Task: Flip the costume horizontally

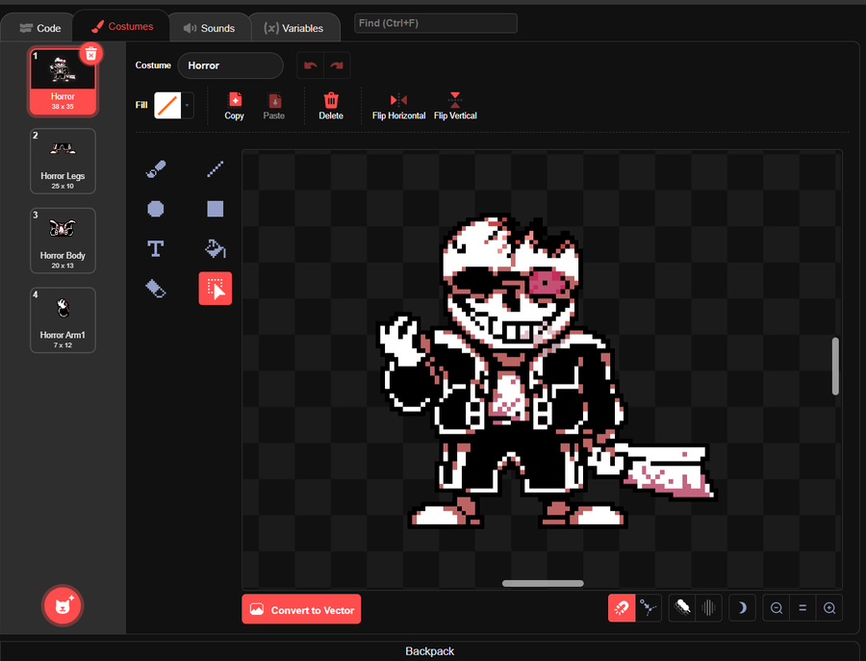Action: pyautogui.click(x=398, y=106)
